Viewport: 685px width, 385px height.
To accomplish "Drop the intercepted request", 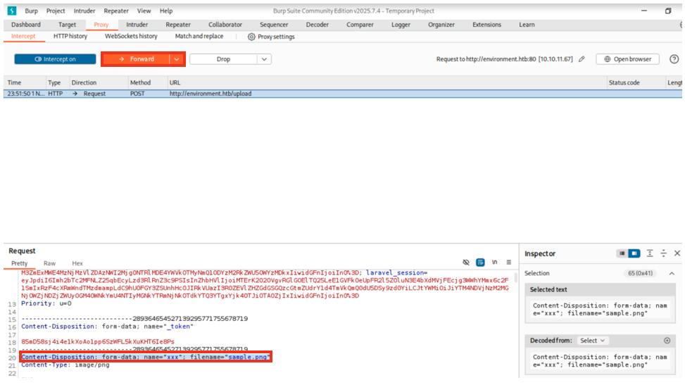I will [x=223, y=59].
